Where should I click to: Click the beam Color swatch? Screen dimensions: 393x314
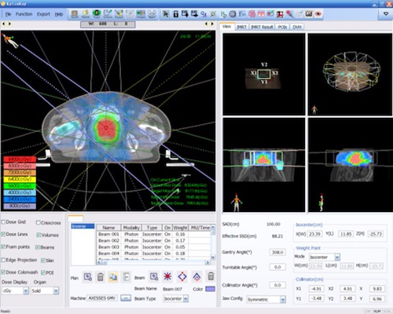[x=210, y=289]
